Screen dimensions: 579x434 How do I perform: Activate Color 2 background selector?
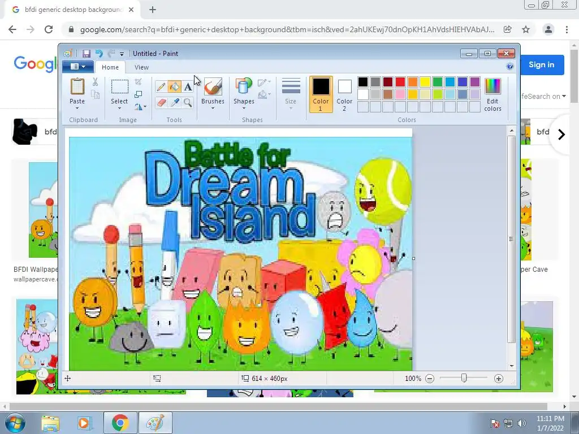click(x=344, y=94)
